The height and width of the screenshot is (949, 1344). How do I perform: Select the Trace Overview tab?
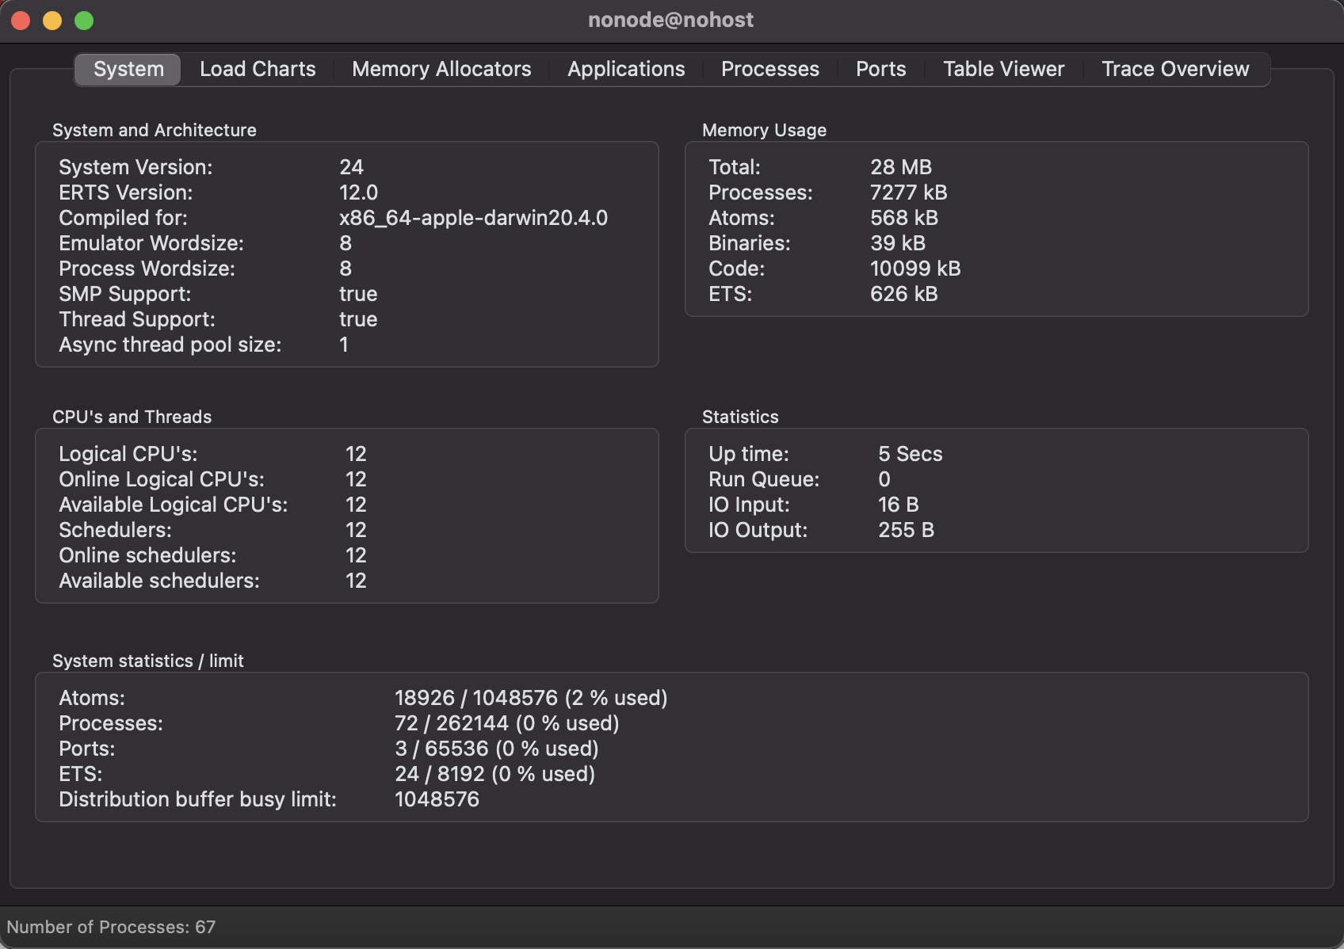[1174, 70]
